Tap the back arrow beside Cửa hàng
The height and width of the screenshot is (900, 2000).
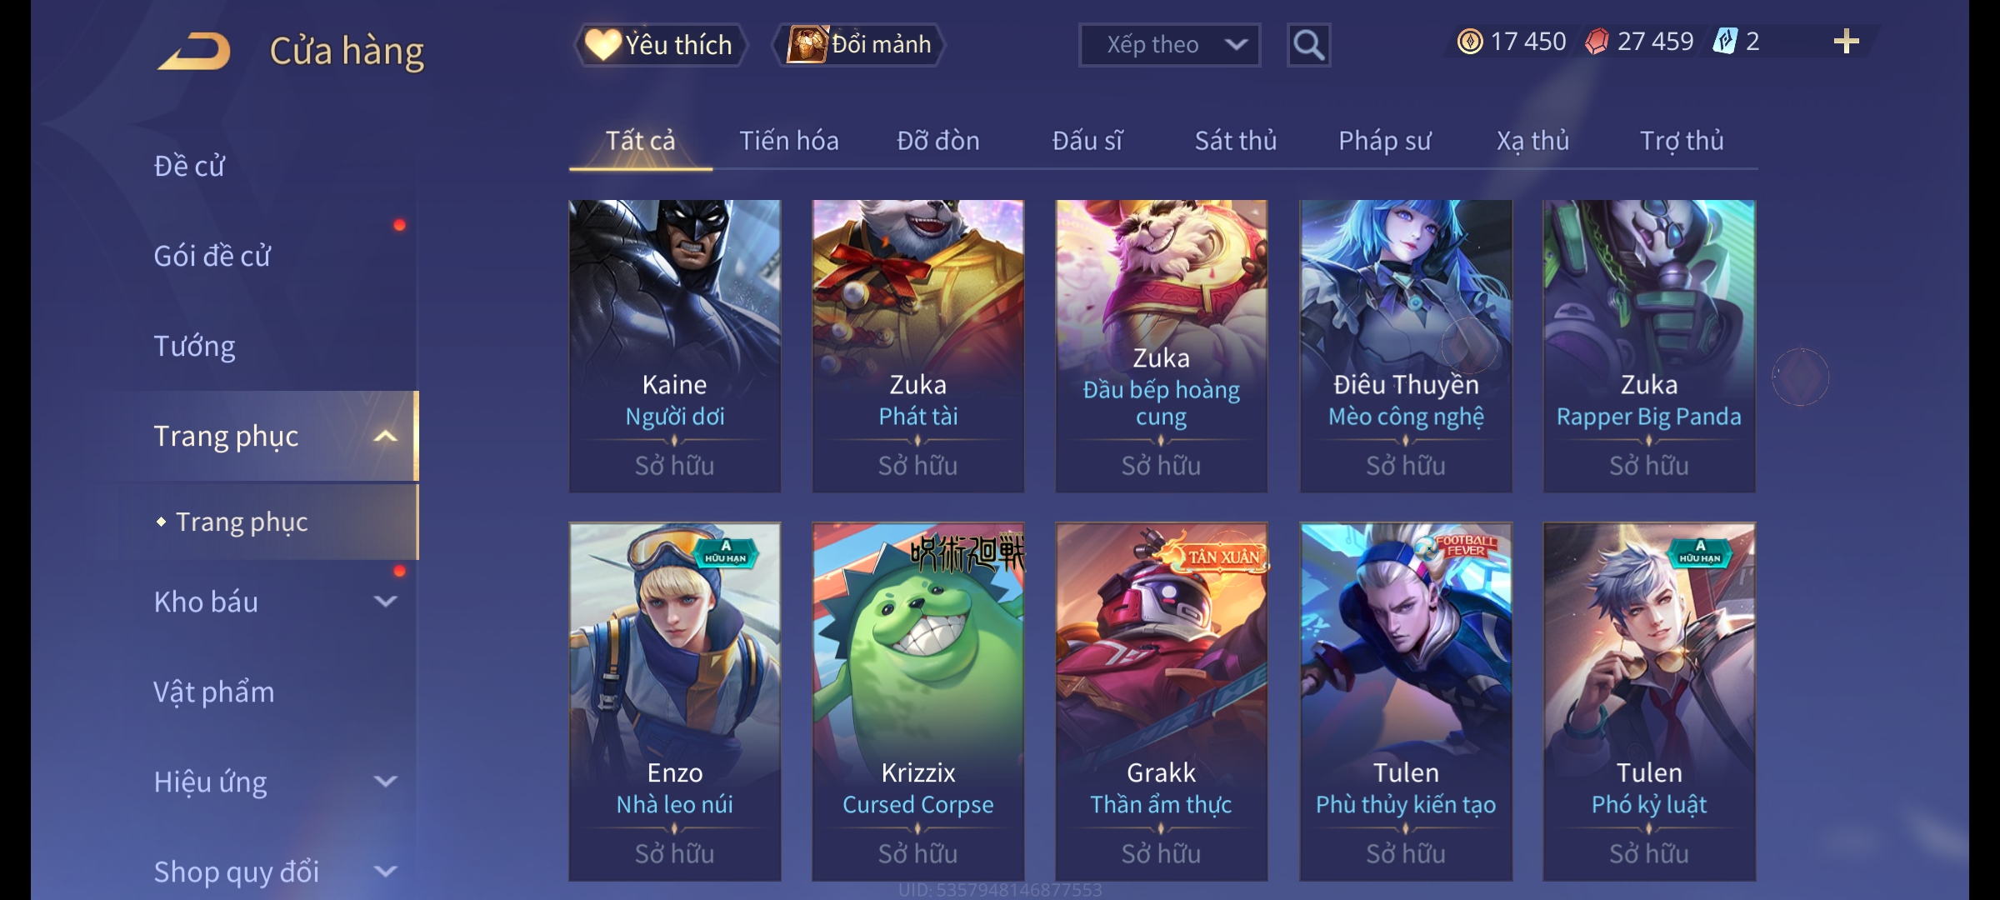[193, 51]
